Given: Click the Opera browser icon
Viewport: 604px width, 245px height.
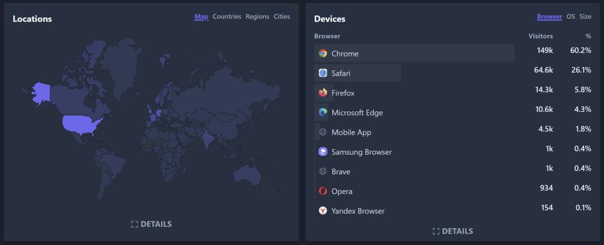Looking at the screenshot, I should pyautogui.click(x=323, y=191).
